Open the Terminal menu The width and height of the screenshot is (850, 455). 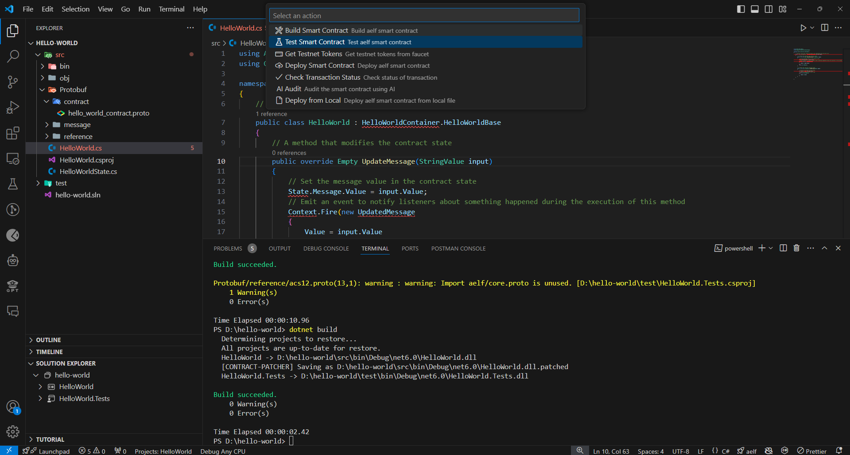click(171, 9)
